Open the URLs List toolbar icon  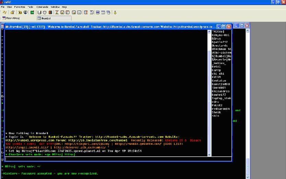(x=92, y=12)
